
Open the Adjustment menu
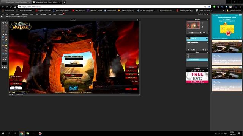point(25,14)
